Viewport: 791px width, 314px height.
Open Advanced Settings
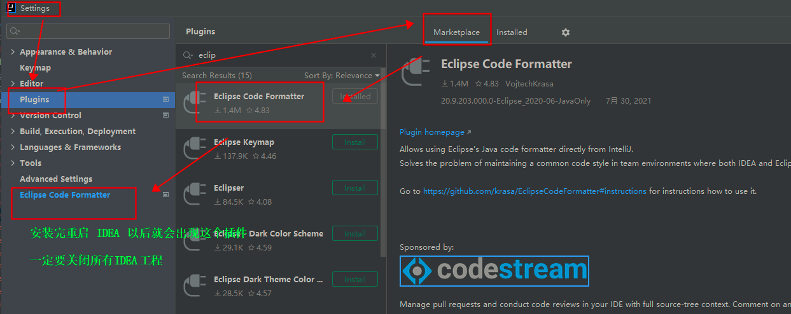click(56, 179)
